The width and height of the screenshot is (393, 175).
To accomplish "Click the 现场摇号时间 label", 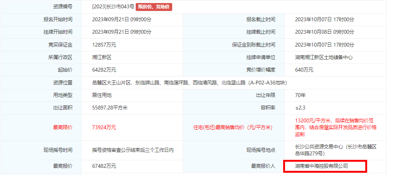I will click(58, 150).
